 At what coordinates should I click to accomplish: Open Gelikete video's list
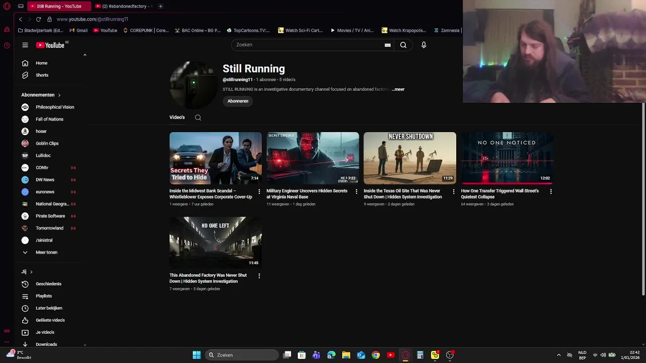pos(50,320)
